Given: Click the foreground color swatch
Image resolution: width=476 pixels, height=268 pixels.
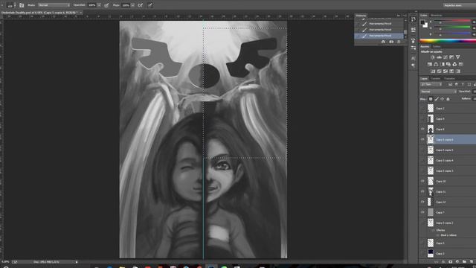Looking at the screenshot, I should tap(422, 22).
